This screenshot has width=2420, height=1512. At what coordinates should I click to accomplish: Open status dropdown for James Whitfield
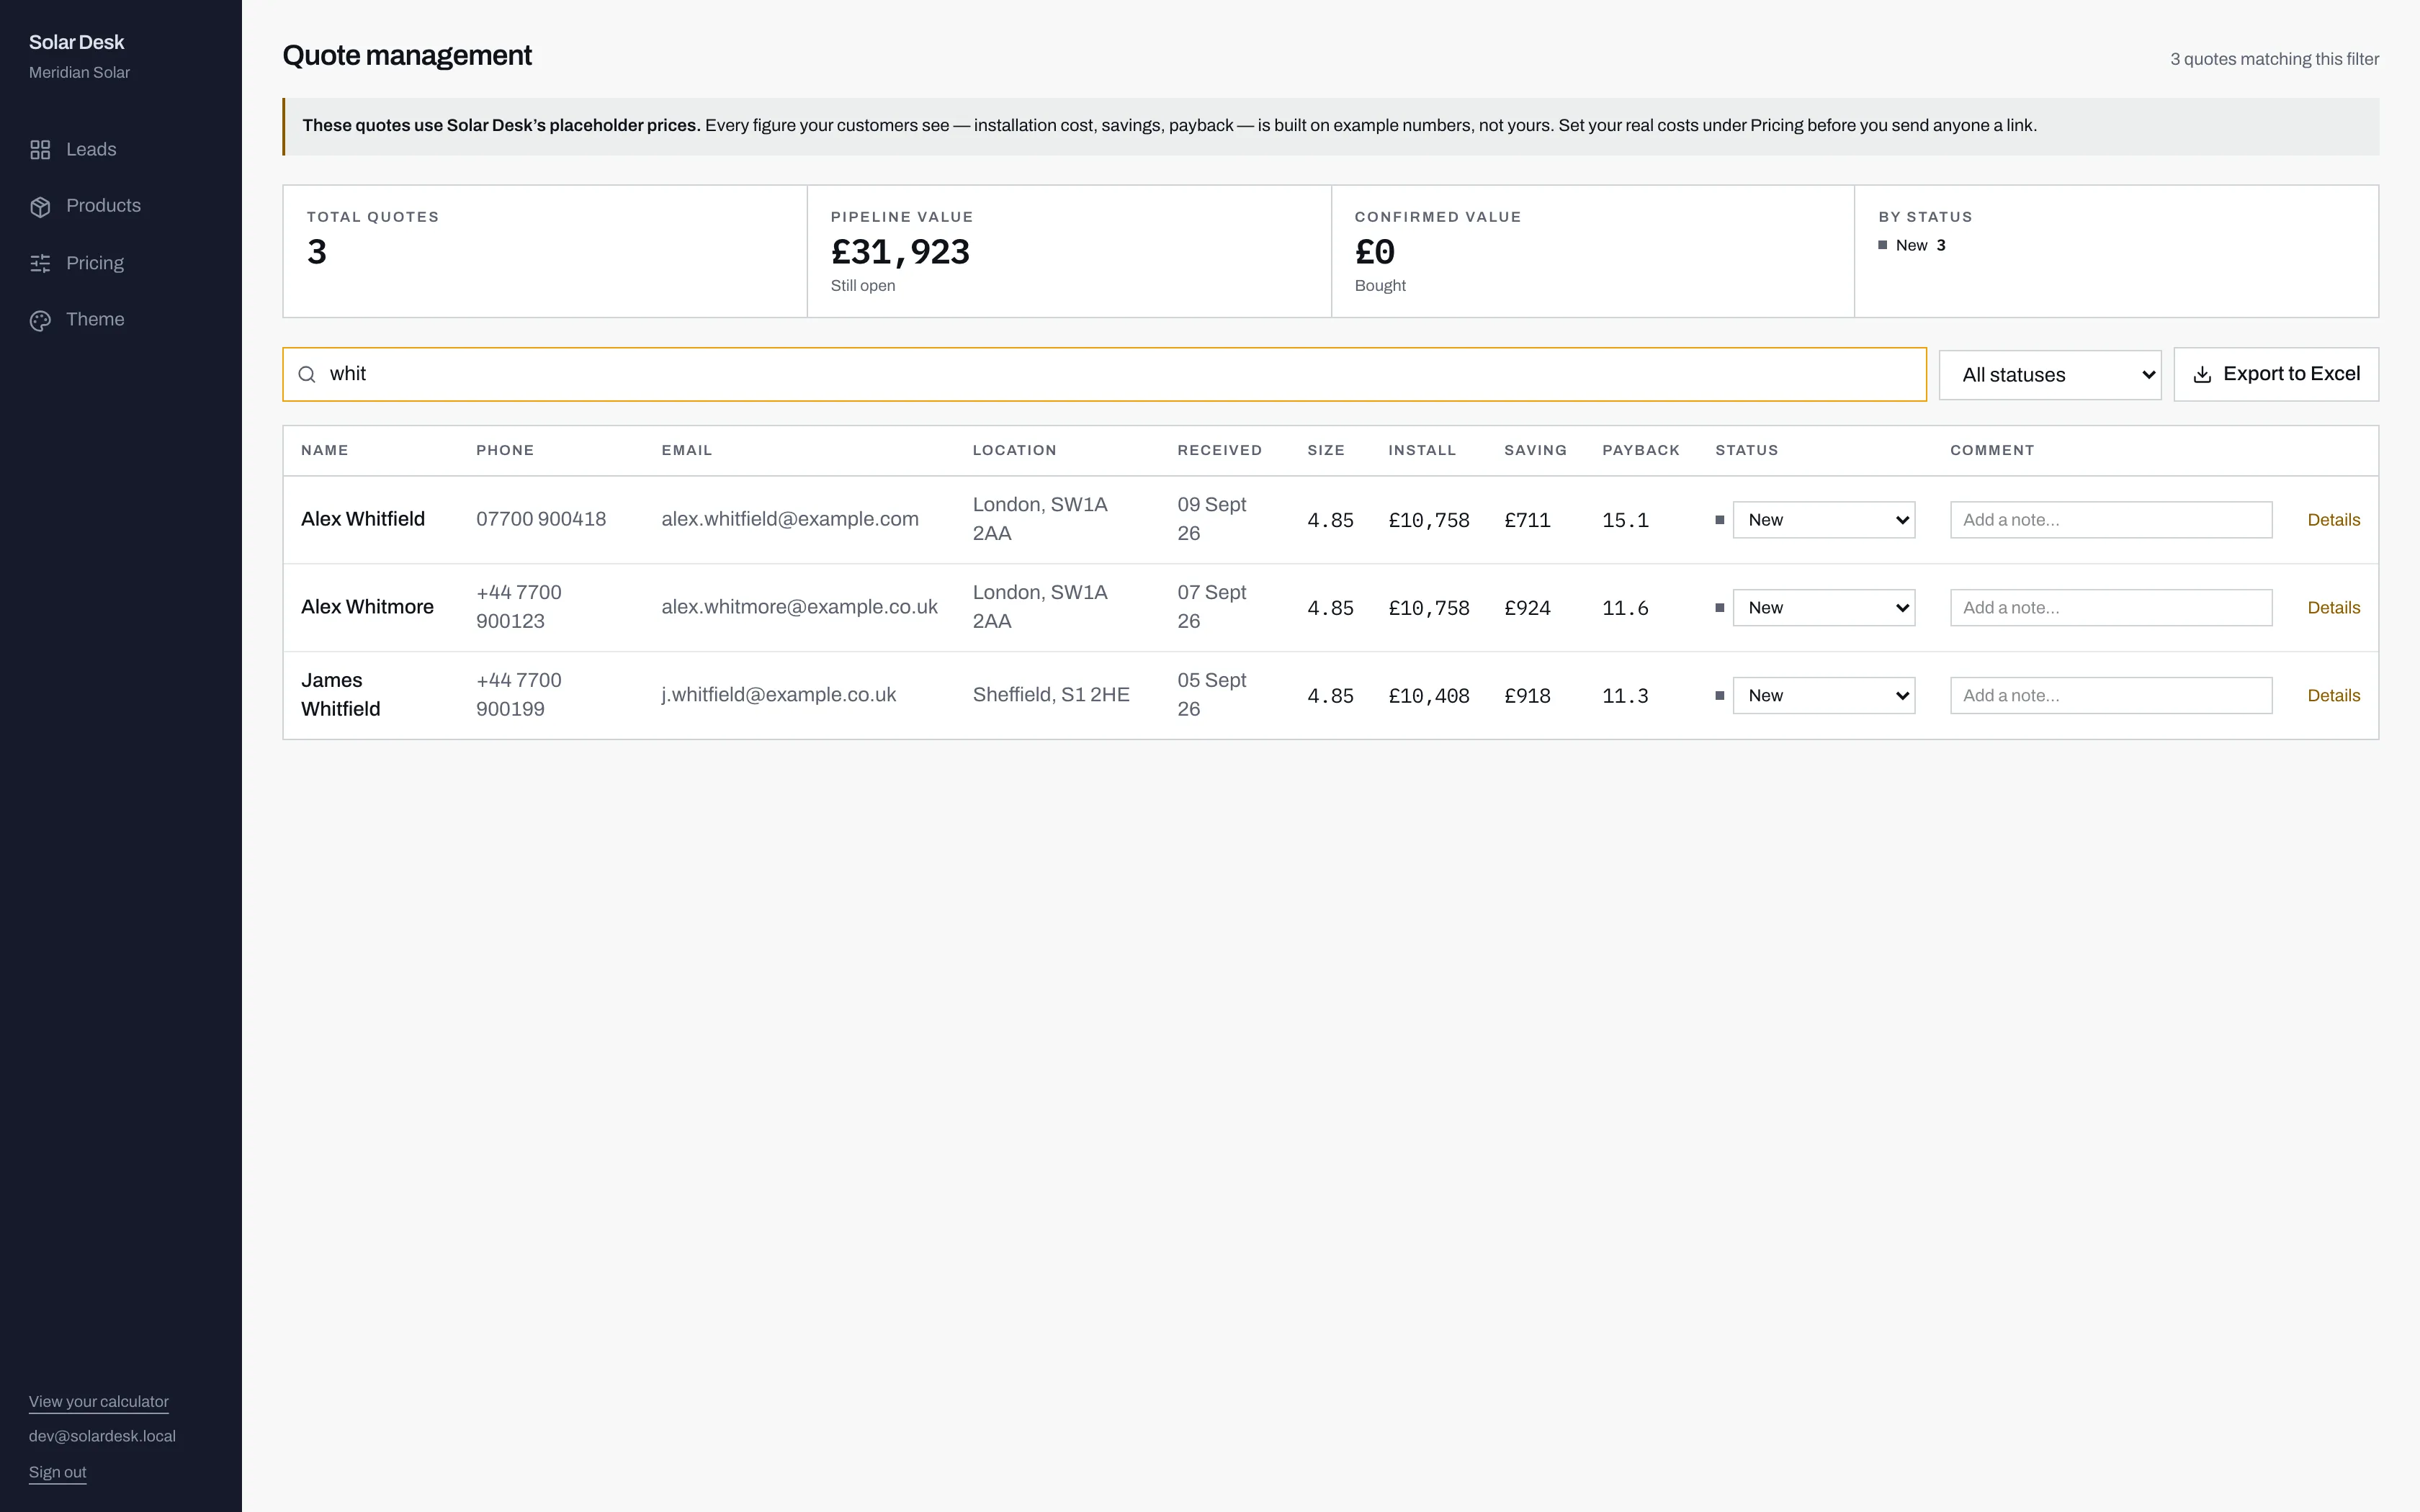click(x=1824, y=696)
